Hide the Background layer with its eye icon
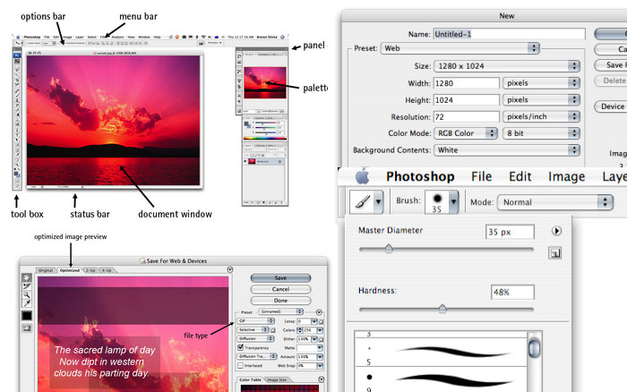627x392 pixels. (245, 161)
